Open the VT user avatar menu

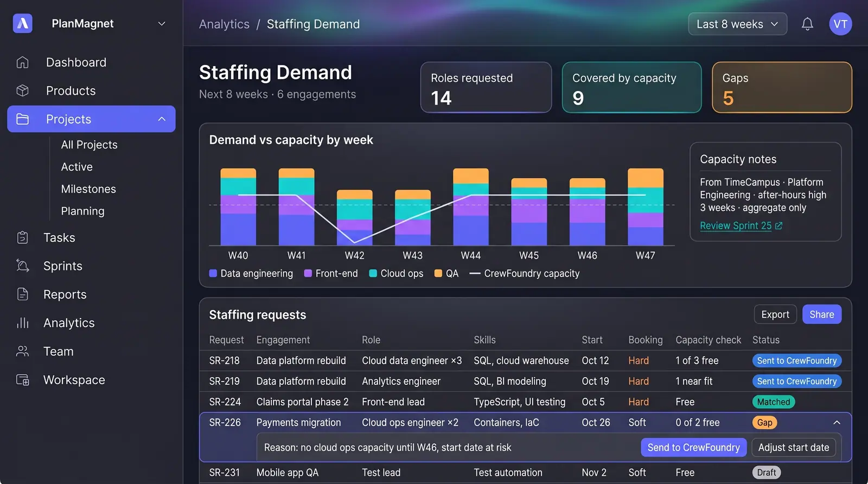(x=840, y=24)
